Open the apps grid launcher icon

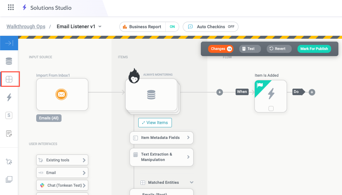[11, 8]
